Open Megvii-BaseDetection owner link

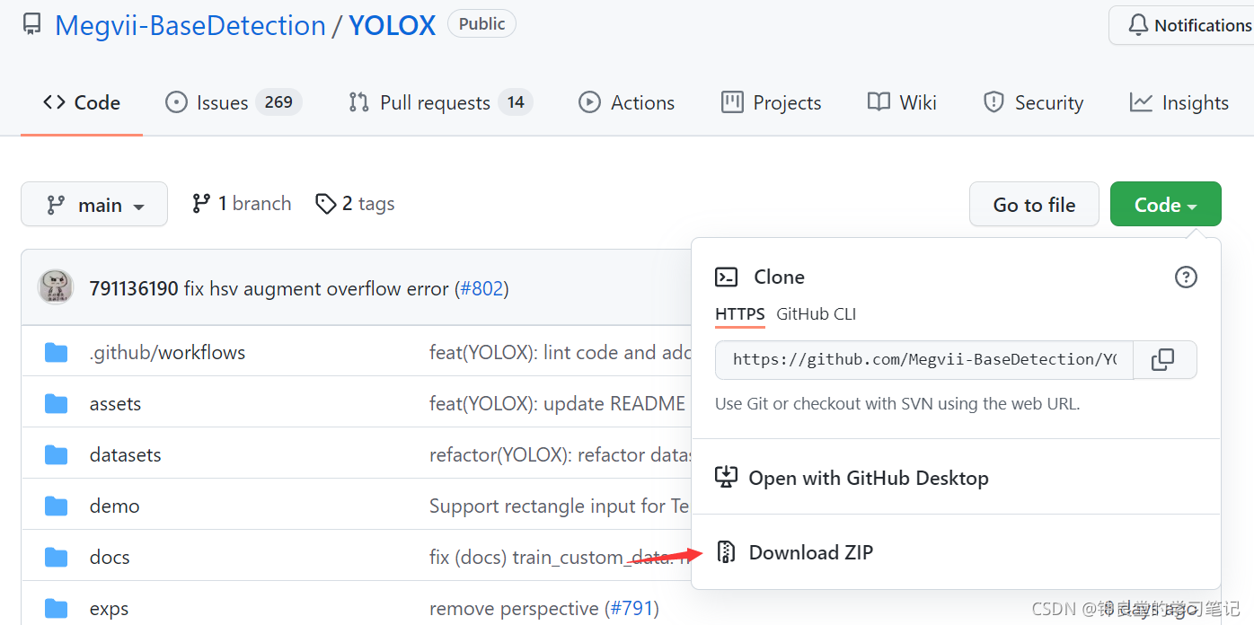click(x=190, y=25)
